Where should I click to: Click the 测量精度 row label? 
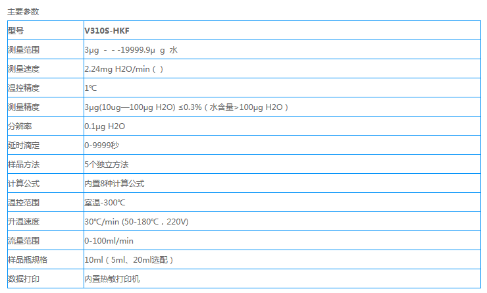pyautogui.click(x=23, y=107)
